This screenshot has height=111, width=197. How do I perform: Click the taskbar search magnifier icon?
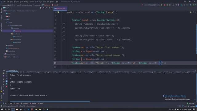click(x=6, y=109)
